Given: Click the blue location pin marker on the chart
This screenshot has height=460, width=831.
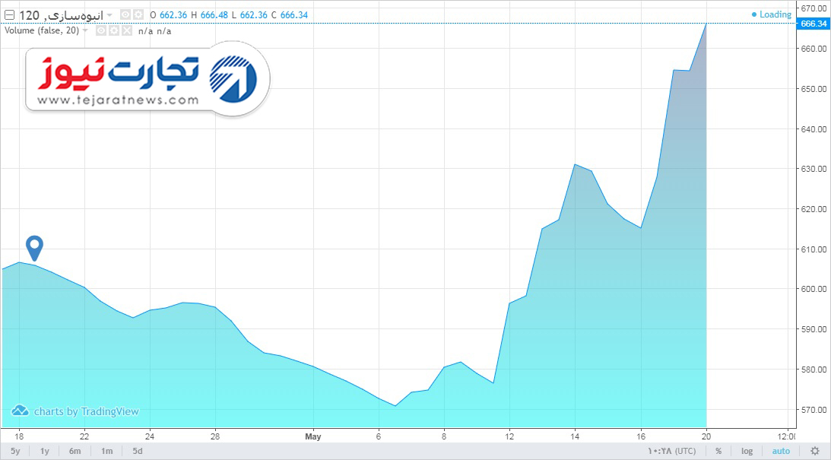Looking at the screenshot, I should (x=34, y=248).
